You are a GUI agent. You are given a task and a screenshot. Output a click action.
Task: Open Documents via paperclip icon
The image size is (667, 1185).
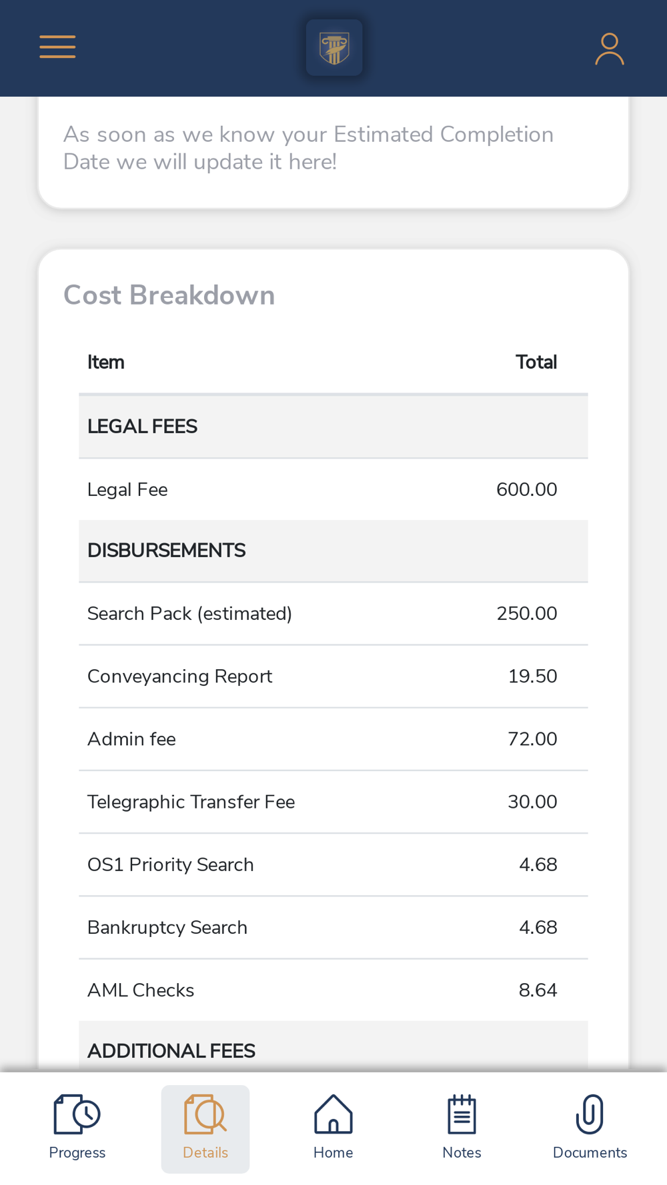(x=590, y=1114)
